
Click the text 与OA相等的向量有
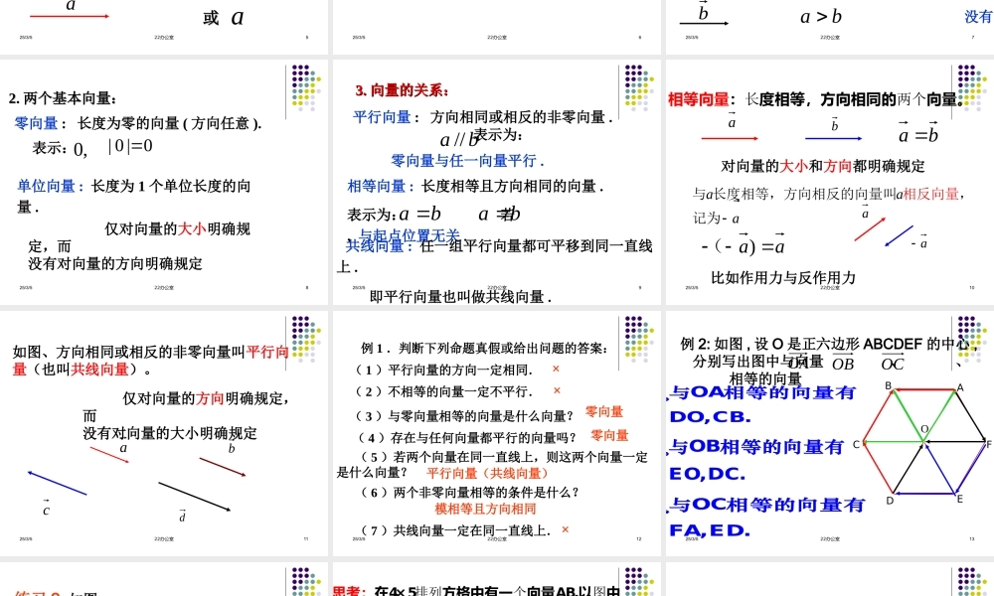[x=762, y=392]
